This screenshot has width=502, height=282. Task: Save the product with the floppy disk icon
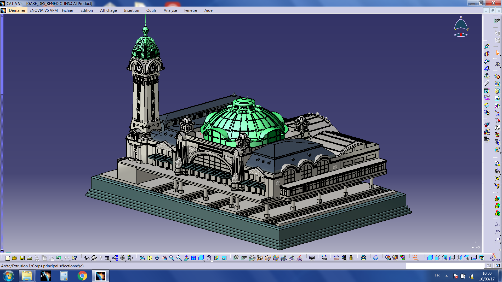(x=22, y=258)
